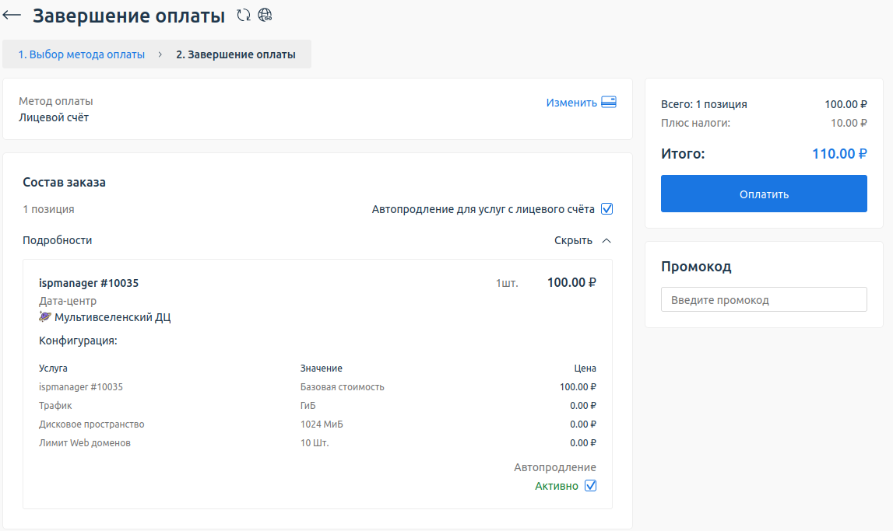Click the Цена column header
The height and width of the screenshot is (531, 893).
(x=585, y=369)
